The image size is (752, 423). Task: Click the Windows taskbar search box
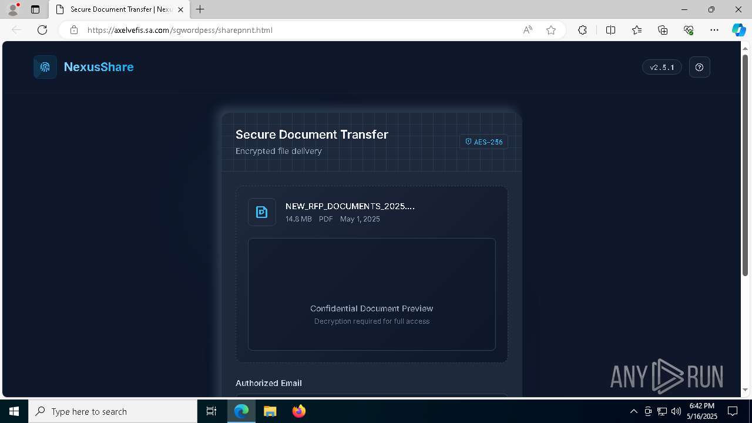tap(113, 411)
